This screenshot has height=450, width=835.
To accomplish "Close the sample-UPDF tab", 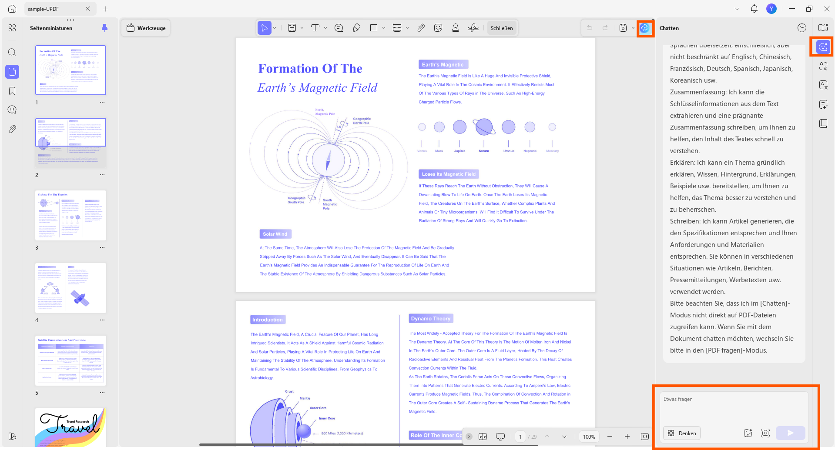I will click(88, 9).
